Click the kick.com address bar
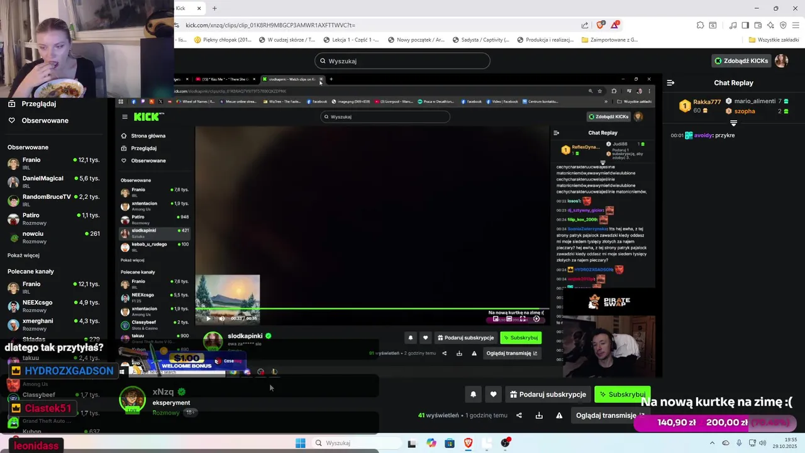 377,25
